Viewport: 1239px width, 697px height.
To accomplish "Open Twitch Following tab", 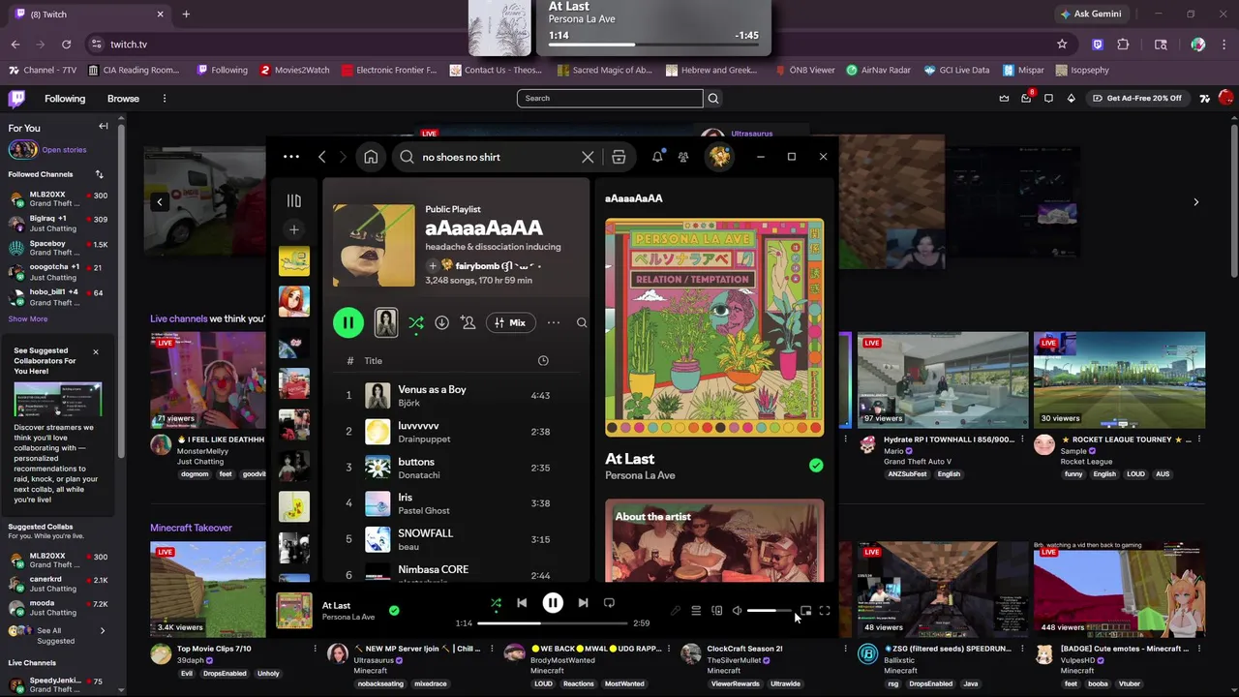I will 65,98.
